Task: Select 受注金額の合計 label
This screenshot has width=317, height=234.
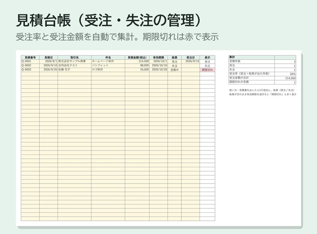Action: click(251, 78)
